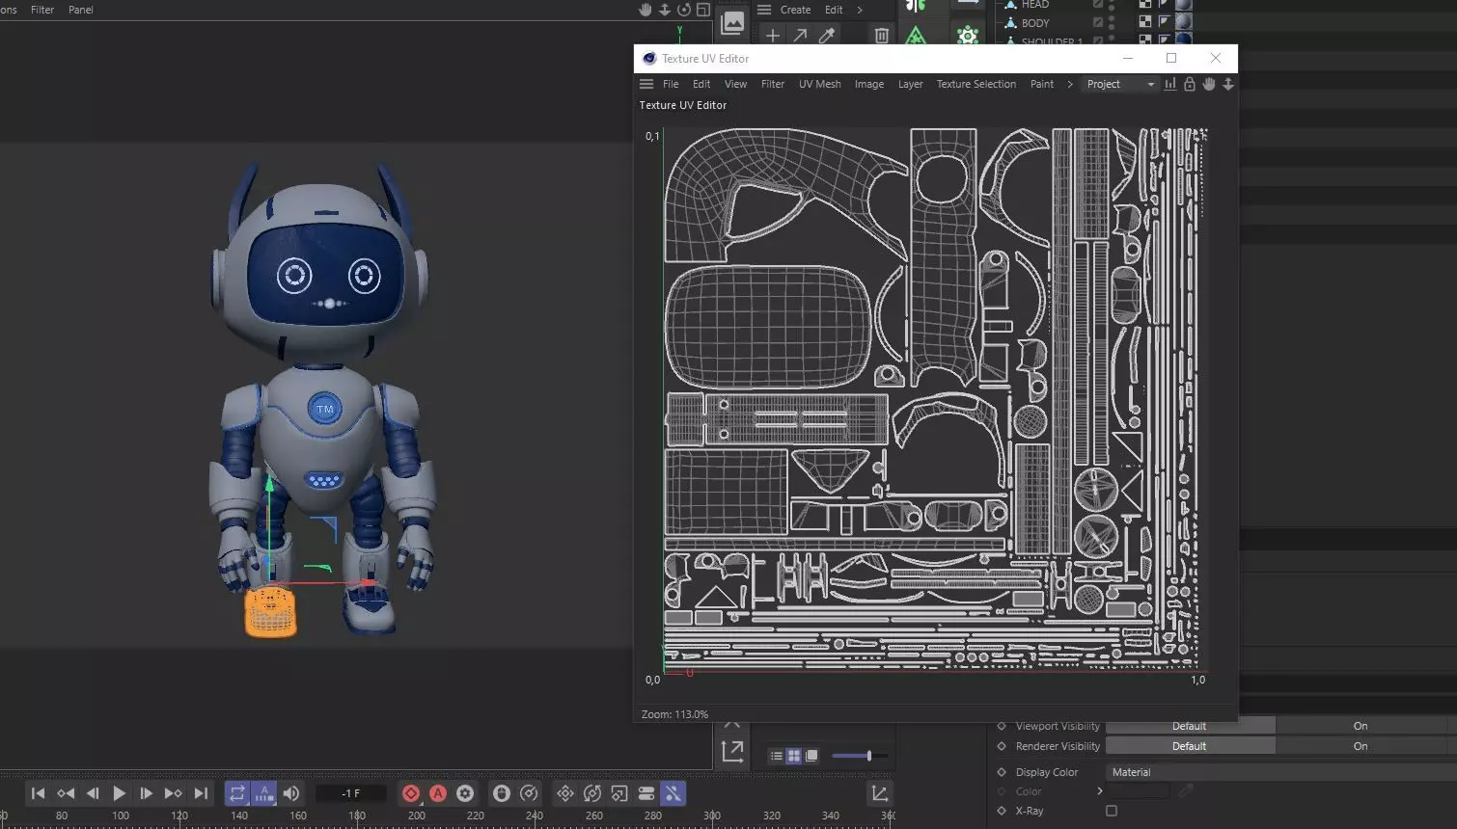The height and width of the screenshot is (829, 1457).
Task: Open the Project dropdown in UV Editor
Action: click(x=1119, y=84)
